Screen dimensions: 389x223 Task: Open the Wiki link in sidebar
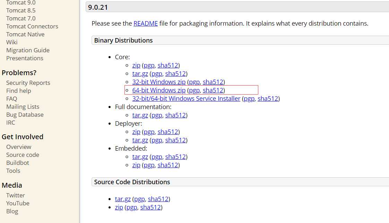point(12,42)
